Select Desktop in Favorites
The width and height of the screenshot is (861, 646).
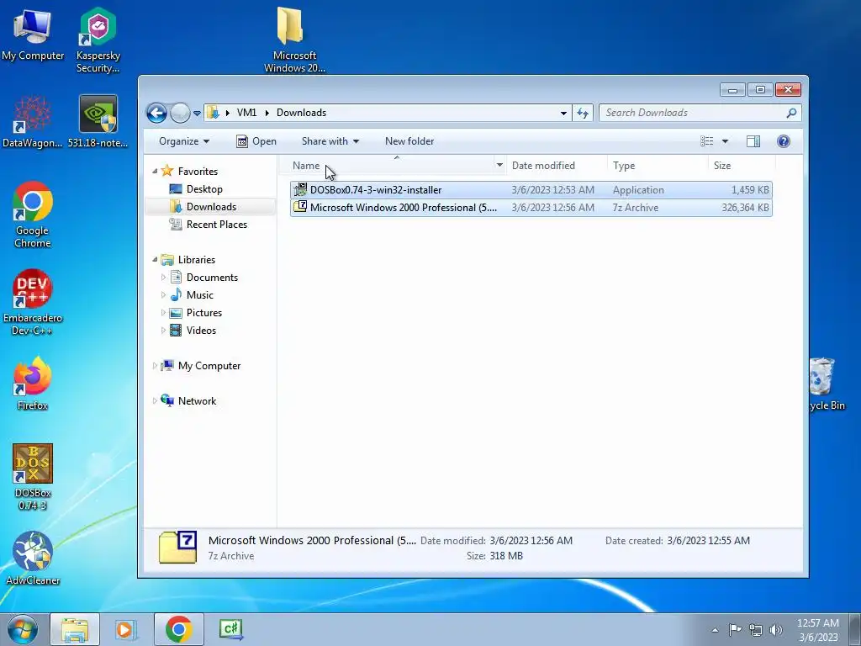click(x=204, y=189)
